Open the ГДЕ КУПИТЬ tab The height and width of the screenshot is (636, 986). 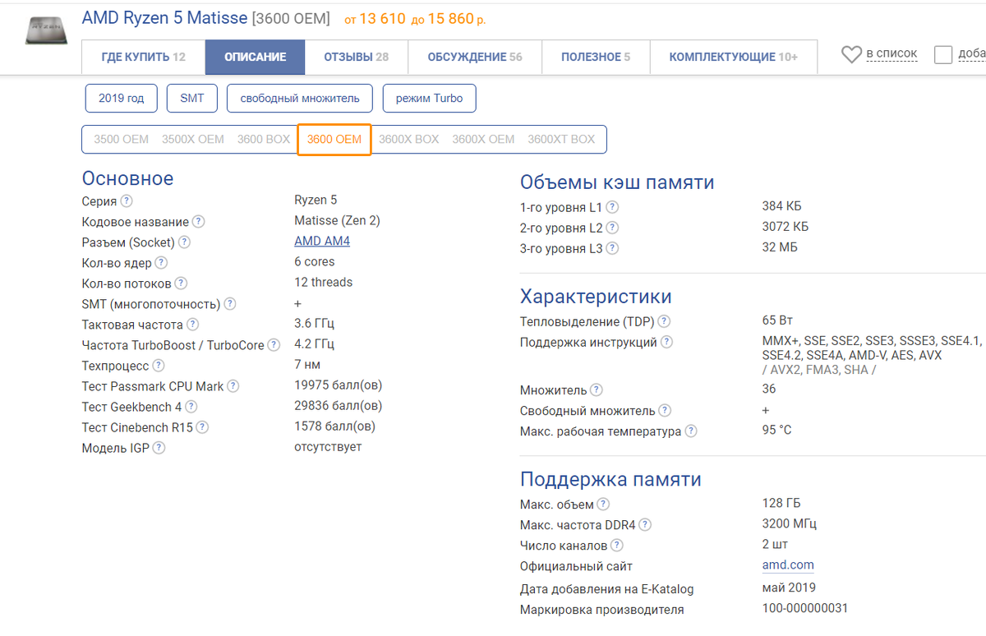pos(144,58)
